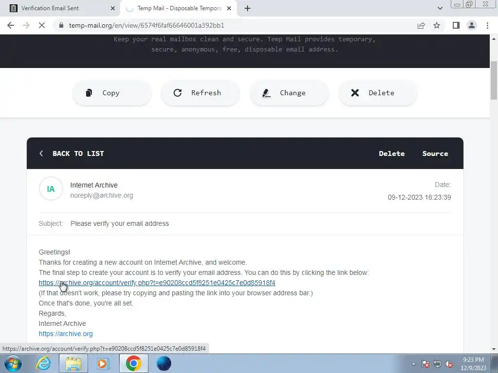The image size is (498, 373).
Task: Click the browser forward arrow
Action: pos(26,25)
